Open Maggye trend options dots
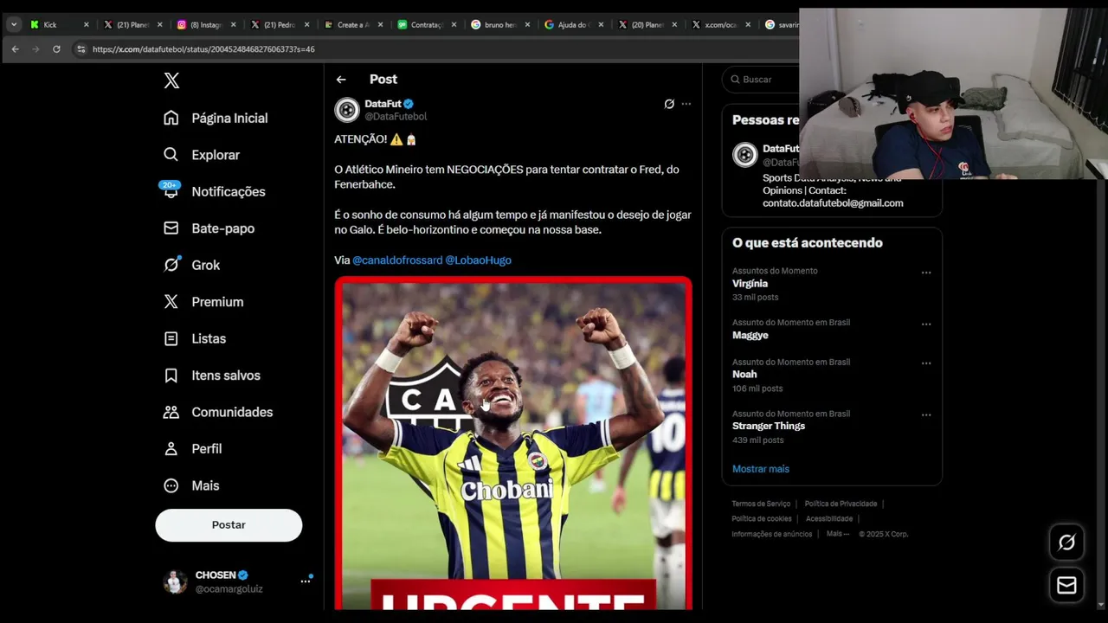The width and height of the screenshot is (1108, 623). pos(926,324)
